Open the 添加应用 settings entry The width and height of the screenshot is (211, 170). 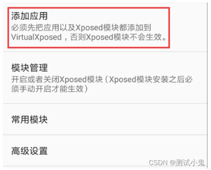105,27
